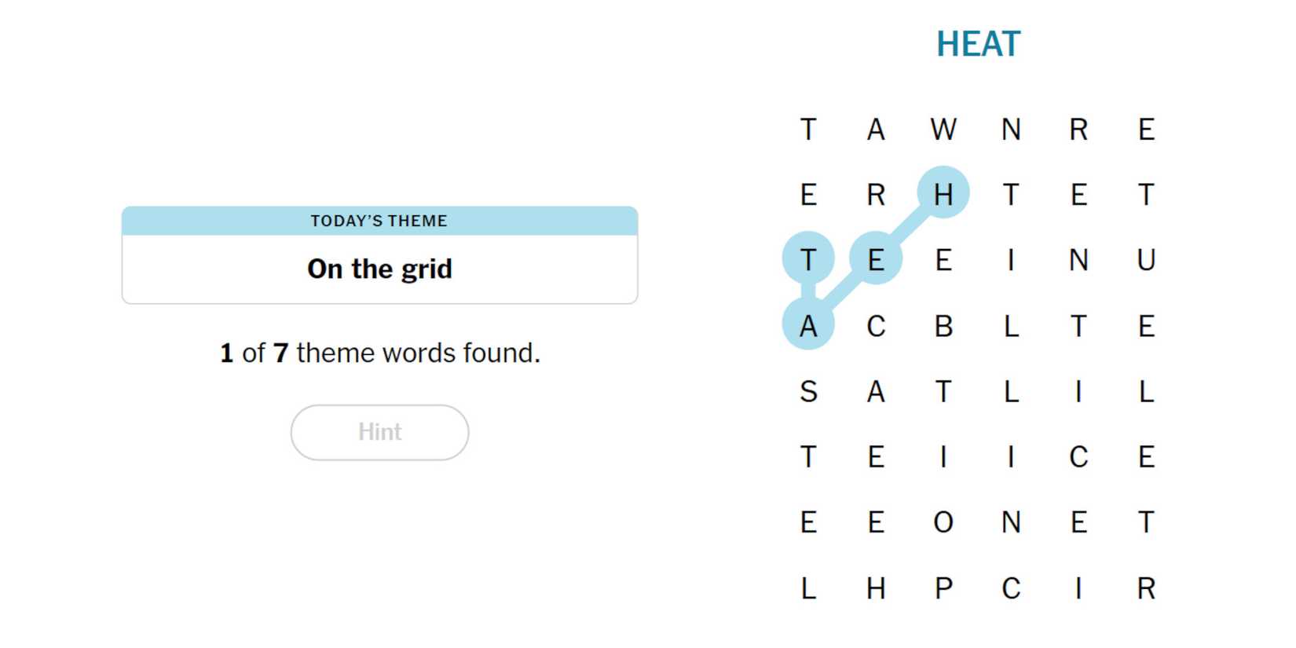Click the HEAT word above the grid
This screenshot has height=648, width=1296.
[978, 44]
